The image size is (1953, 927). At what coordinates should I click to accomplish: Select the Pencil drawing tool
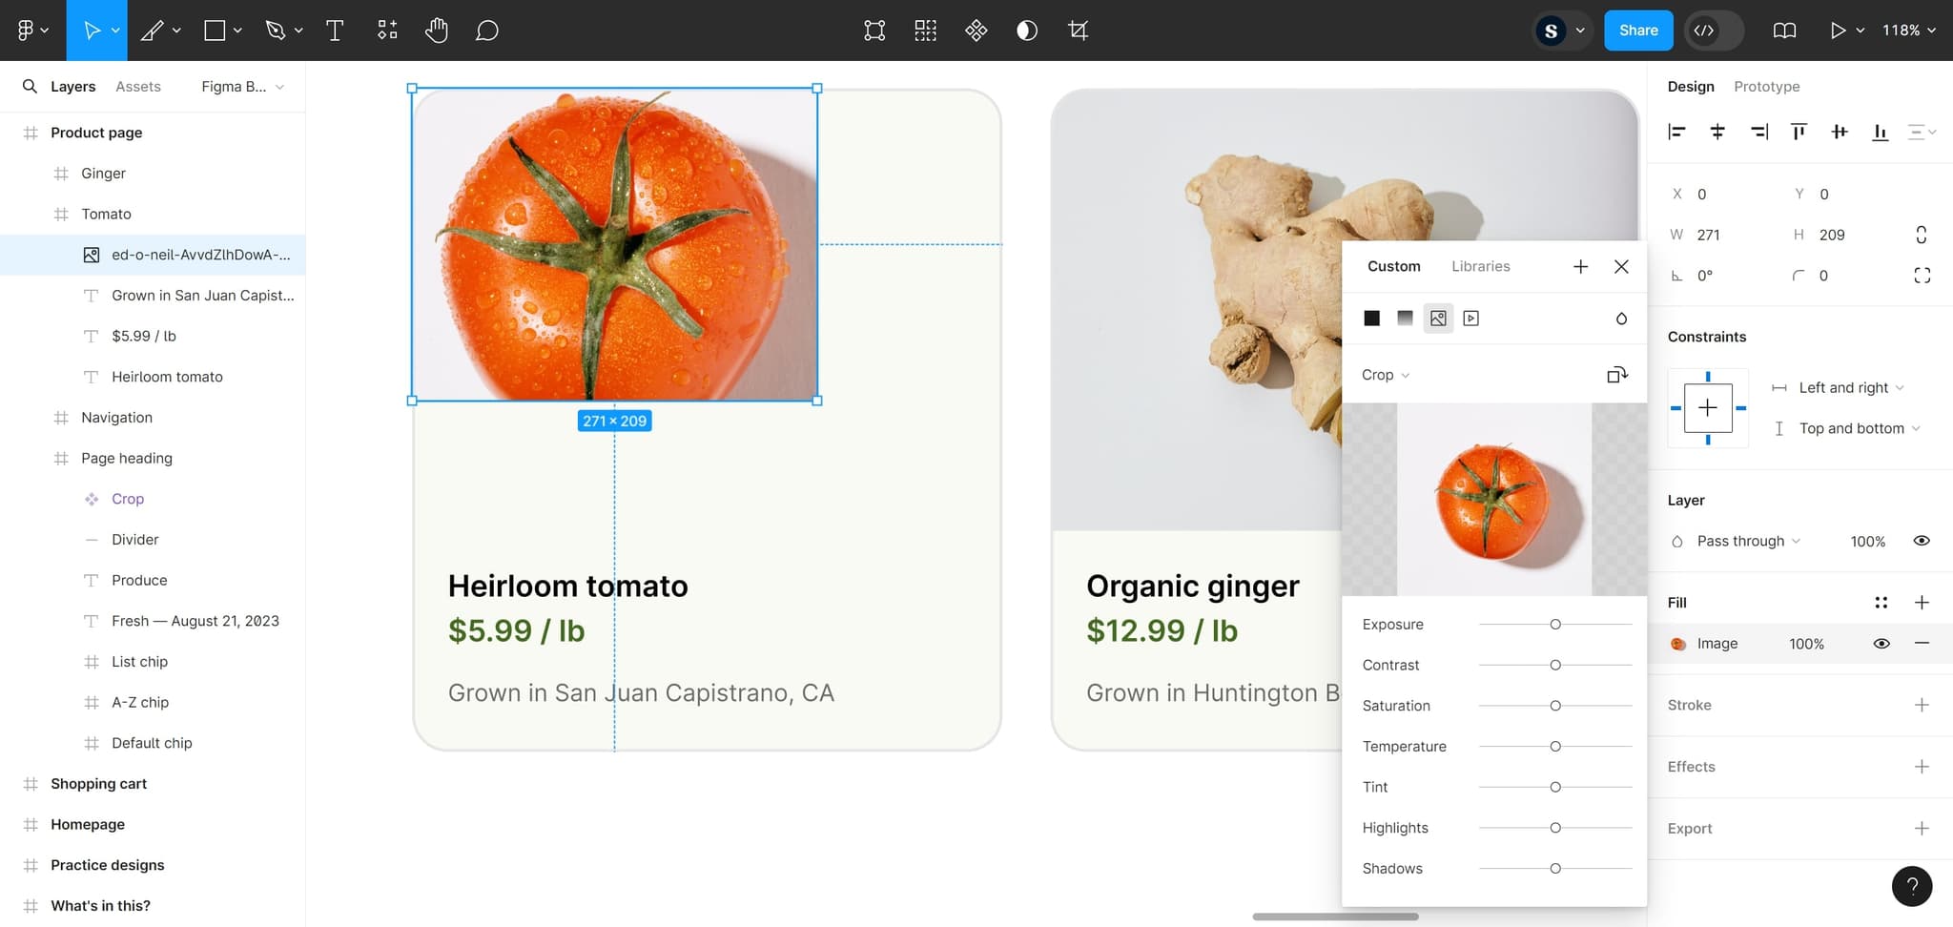[x=154, y=30]
